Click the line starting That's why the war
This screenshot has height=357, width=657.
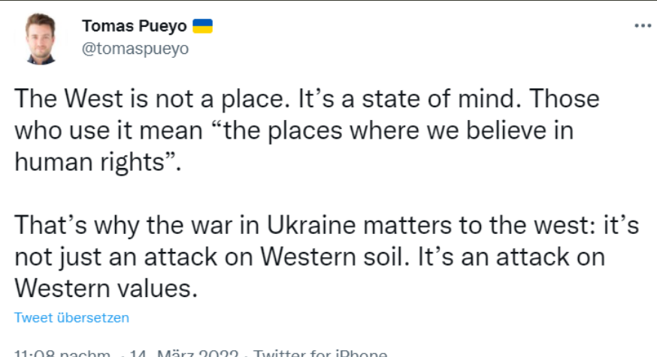coord(326,225)
